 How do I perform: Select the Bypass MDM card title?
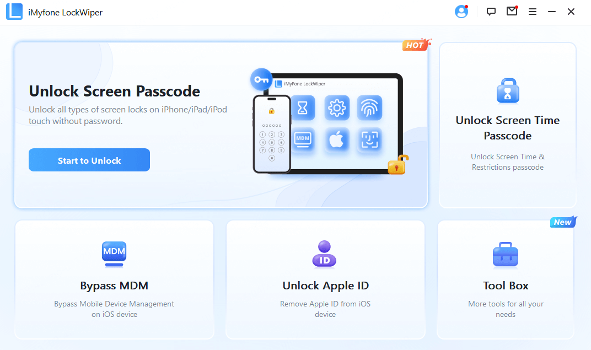114,286
